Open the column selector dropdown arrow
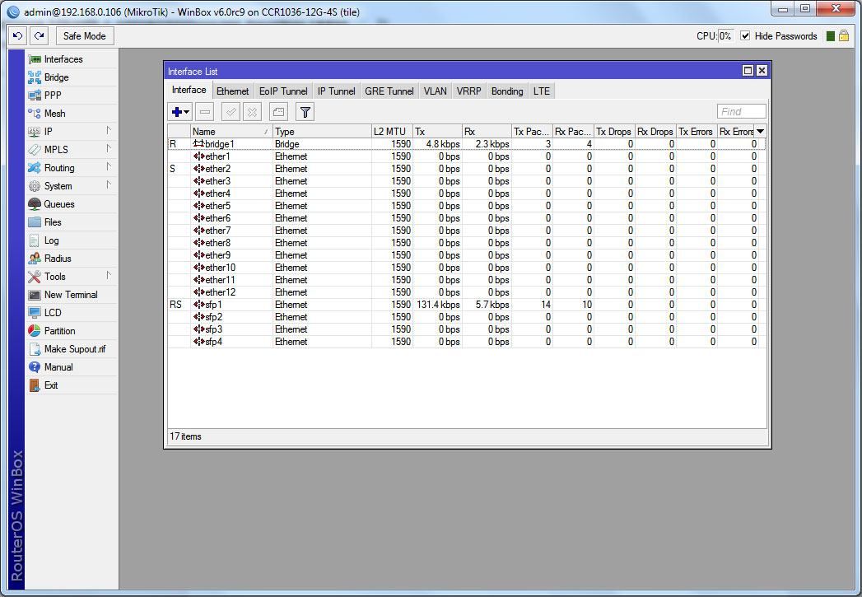862x597 pixels. (x=761, y=132)
